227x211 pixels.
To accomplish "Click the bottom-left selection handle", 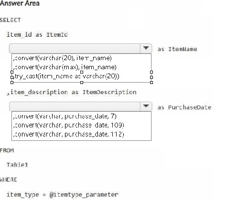I will pos(12,83).
